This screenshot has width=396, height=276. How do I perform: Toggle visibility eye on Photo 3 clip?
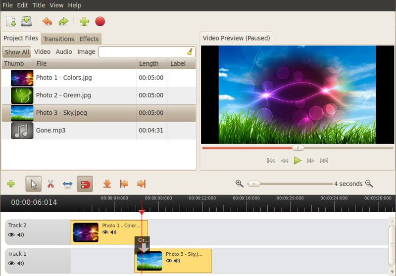[x=169, y=261]
